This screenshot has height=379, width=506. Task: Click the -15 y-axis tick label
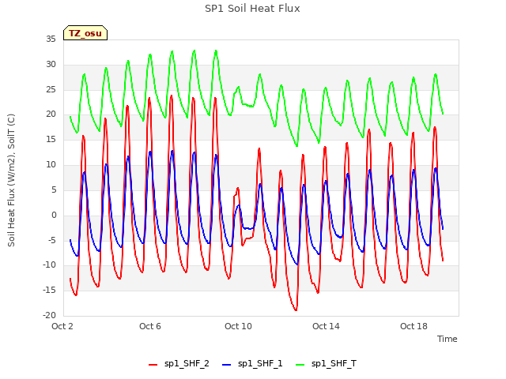(x=49, y=290)
